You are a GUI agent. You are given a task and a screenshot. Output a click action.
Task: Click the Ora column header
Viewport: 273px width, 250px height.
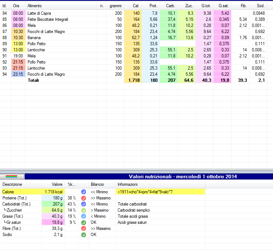click(x=16, y=6)
